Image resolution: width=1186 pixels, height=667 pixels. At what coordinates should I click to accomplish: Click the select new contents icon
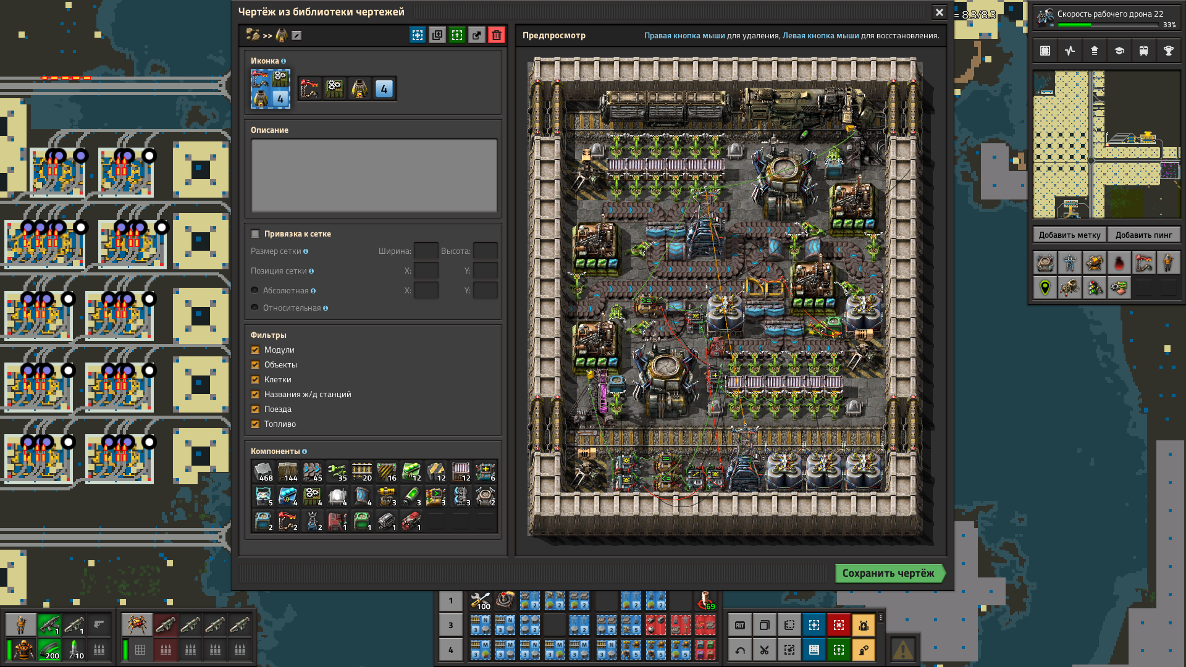click(x=418, y=35)
